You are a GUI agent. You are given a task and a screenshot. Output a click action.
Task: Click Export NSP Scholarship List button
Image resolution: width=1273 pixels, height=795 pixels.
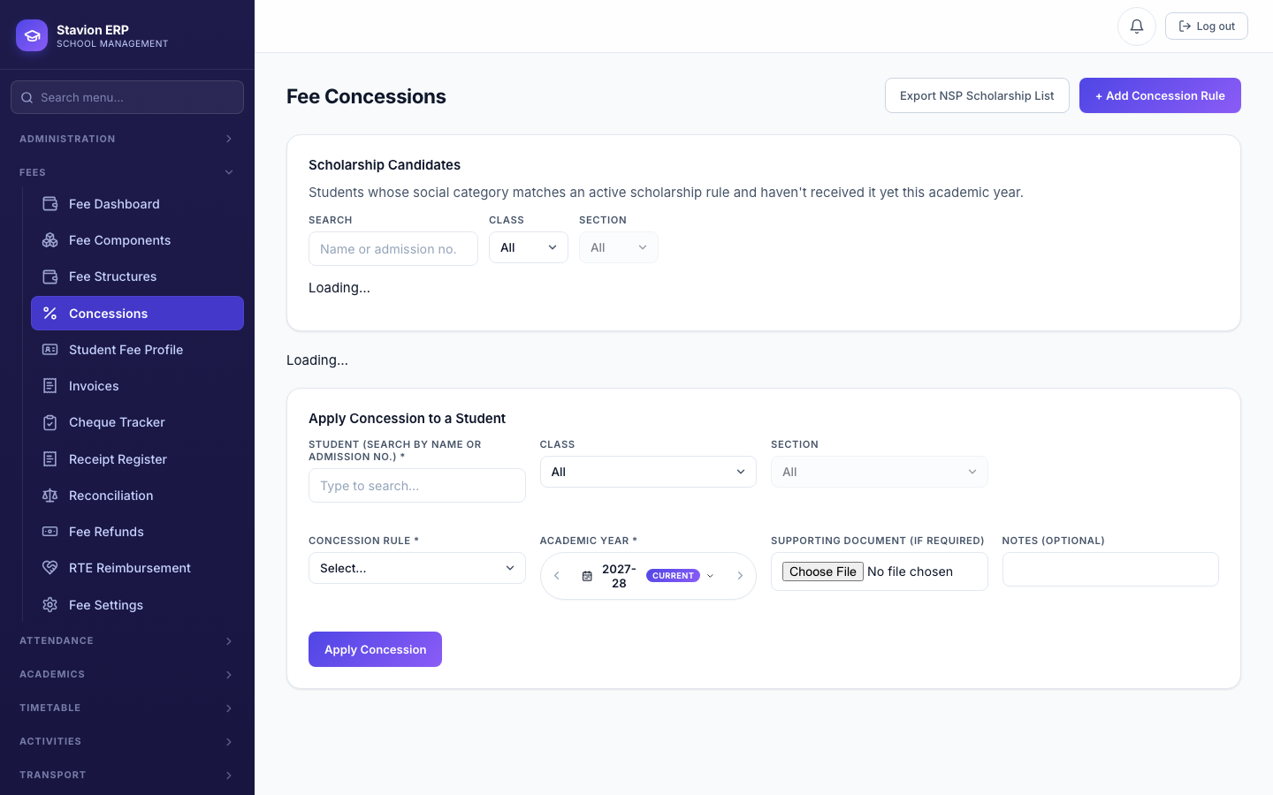[977, 95]
